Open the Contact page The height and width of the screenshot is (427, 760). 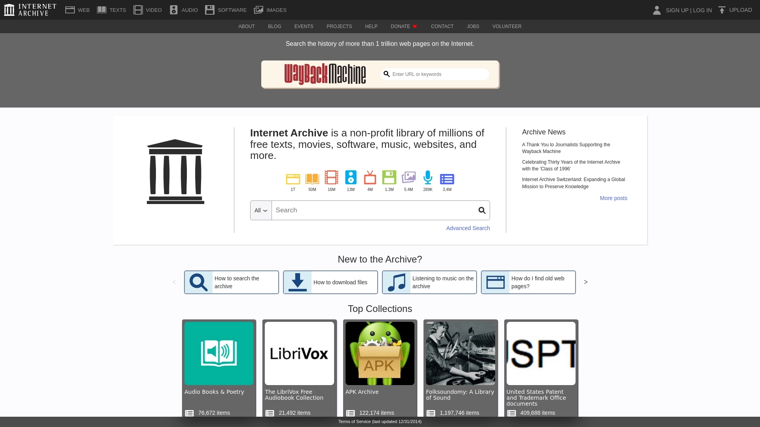(x=442, y=26)
